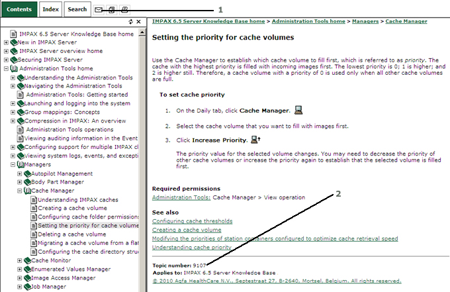Open Understanding cache priority link
This screenshot has width=450, height=292.
(x=192, y=247)
